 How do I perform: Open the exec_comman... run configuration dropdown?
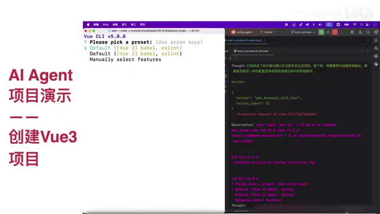coord(303,32)
